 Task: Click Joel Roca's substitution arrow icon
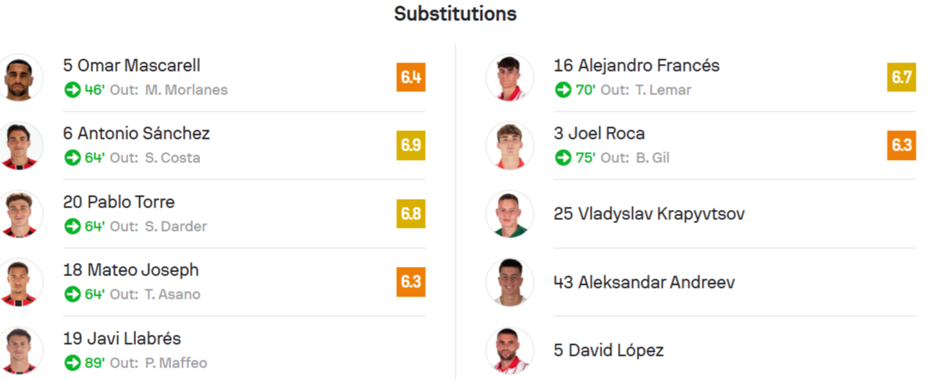point(563,158)
